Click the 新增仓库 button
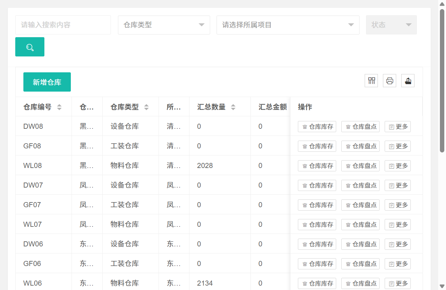The image size is (446, 290). tap(47, 82)
